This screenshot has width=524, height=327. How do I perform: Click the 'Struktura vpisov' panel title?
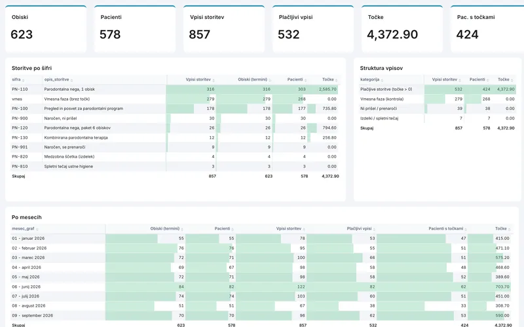click(381, 68)
